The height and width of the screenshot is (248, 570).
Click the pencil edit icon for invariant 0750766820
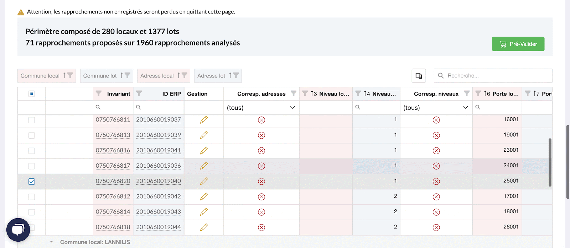(x=204, y=182)
